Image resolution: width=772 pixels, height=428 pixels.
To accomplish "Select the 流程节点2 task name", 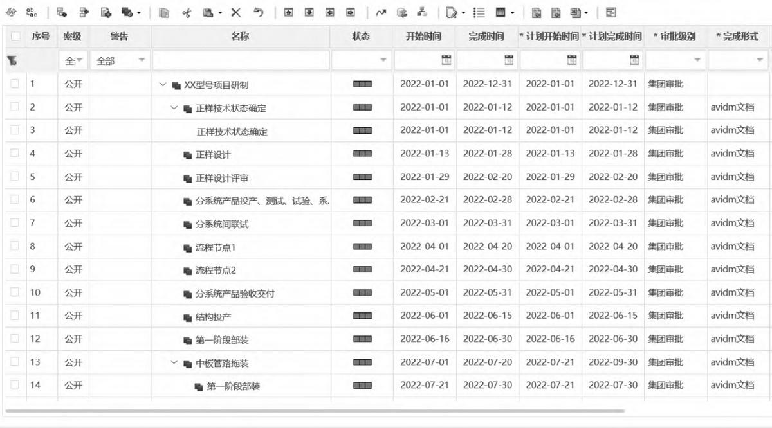I will (216, 271).
